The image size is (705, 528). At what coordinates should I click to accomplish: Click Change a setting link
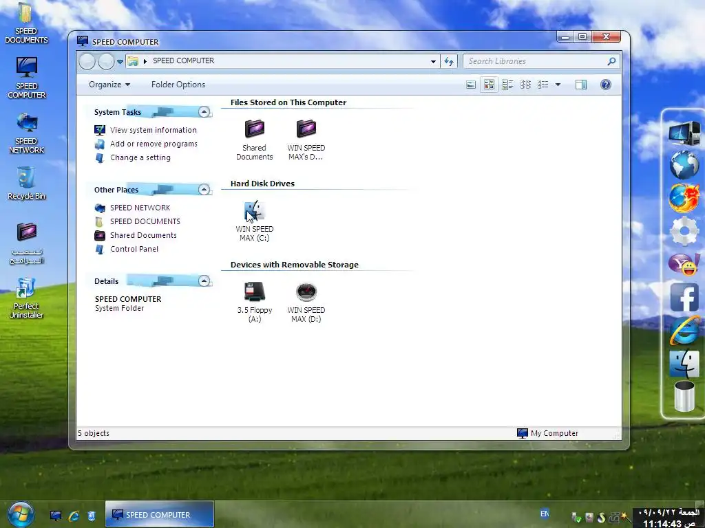(x=140, y=157)
